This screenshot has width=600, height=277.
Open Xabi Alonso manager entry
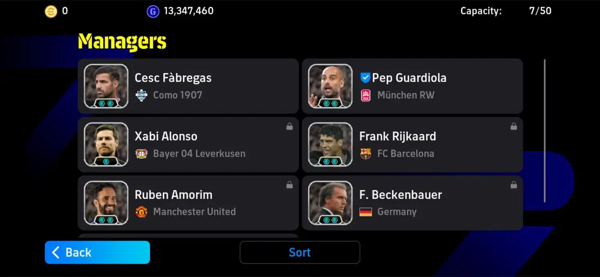(x=188, y=145)
